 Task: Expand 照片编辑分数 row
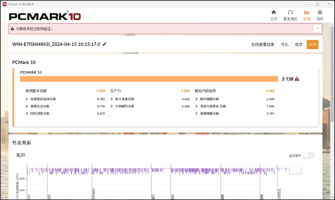coord(196,99)
